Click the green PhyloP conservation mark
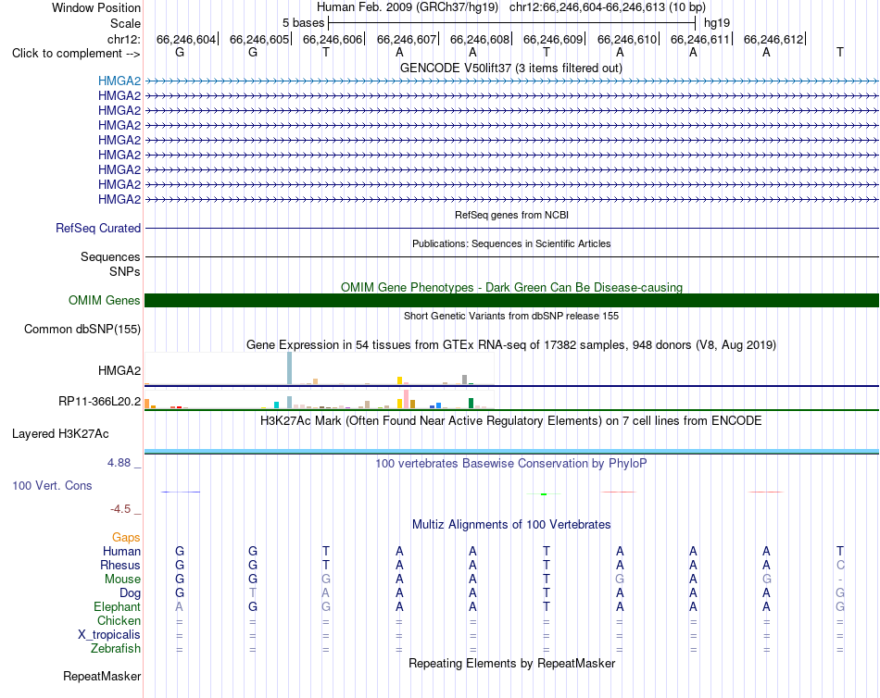The image size is (880, 698). pyautogui.click(x=544, y=494)
